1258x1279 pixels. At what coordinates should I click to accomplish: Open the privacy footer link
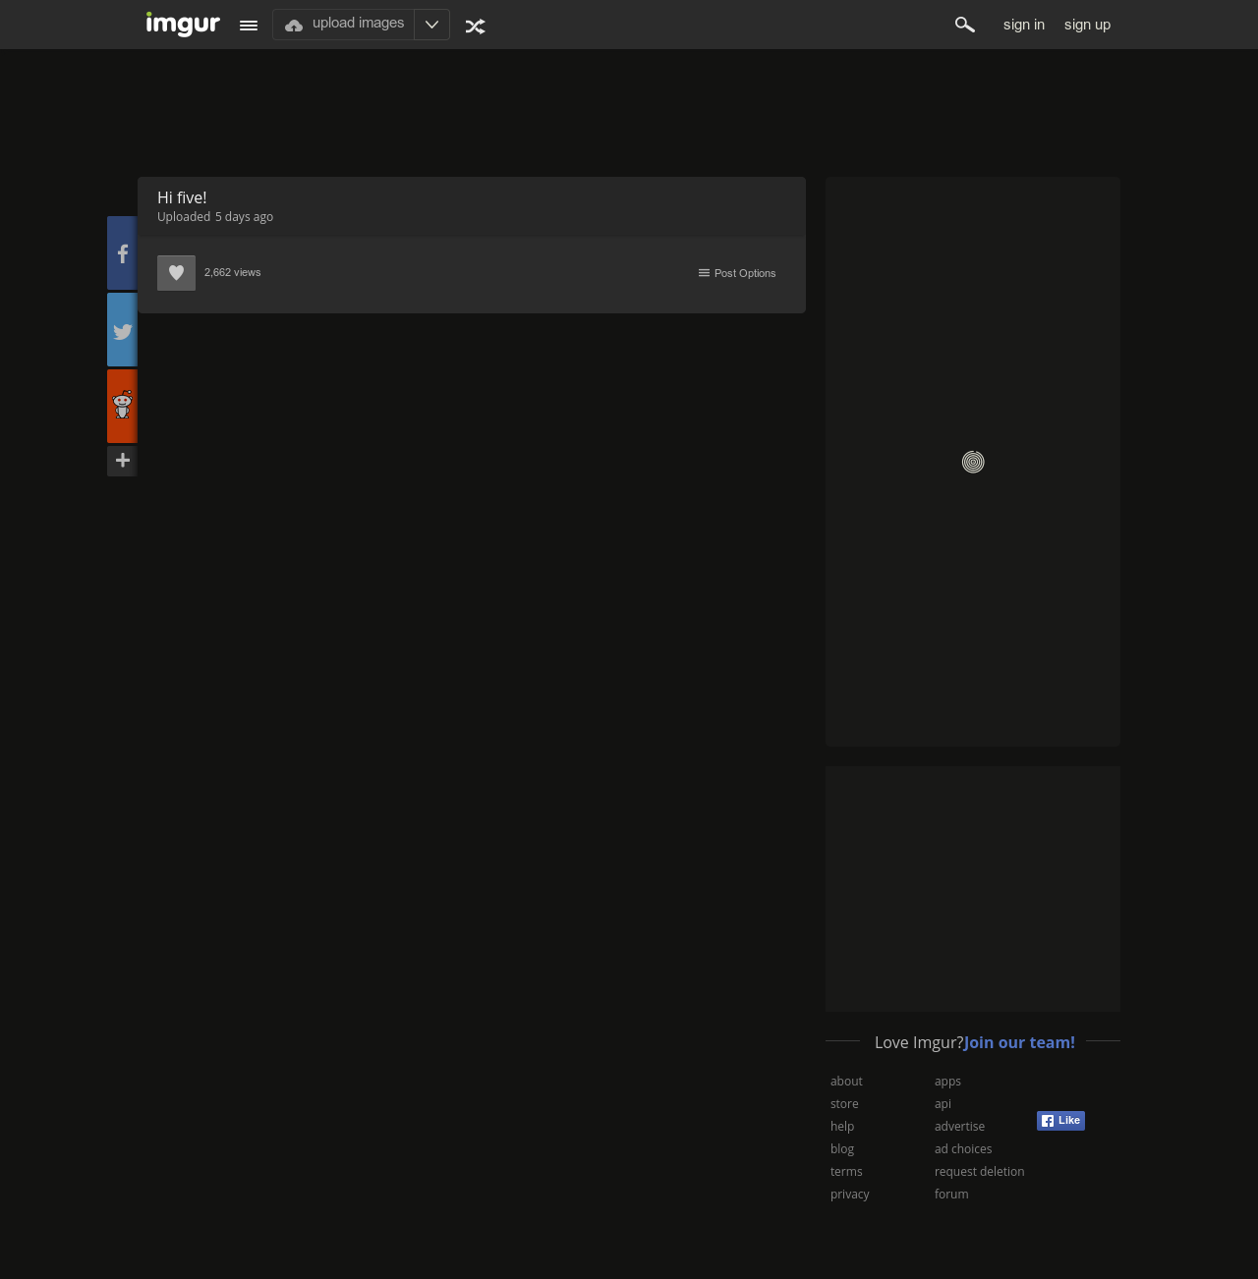click(x=850, y=1194)
